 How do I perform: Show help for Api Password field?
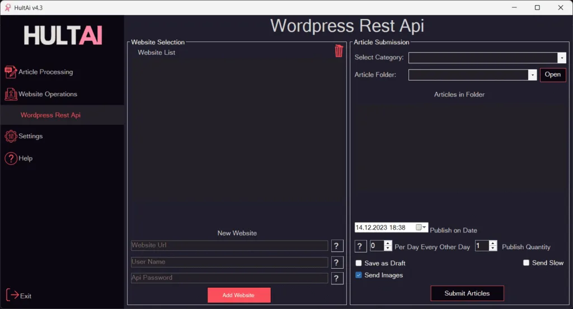(337, 278)
